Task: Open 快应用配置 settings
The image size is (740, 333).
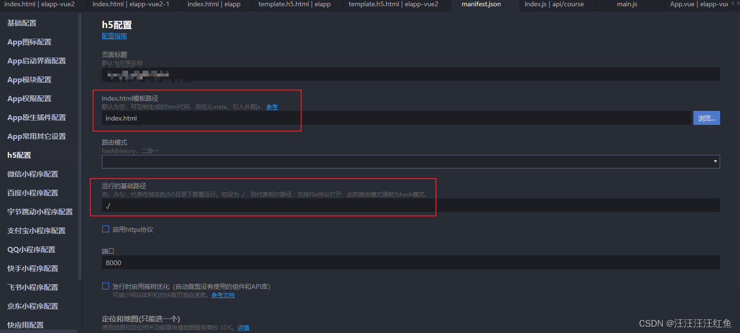Action: [24, 324]
